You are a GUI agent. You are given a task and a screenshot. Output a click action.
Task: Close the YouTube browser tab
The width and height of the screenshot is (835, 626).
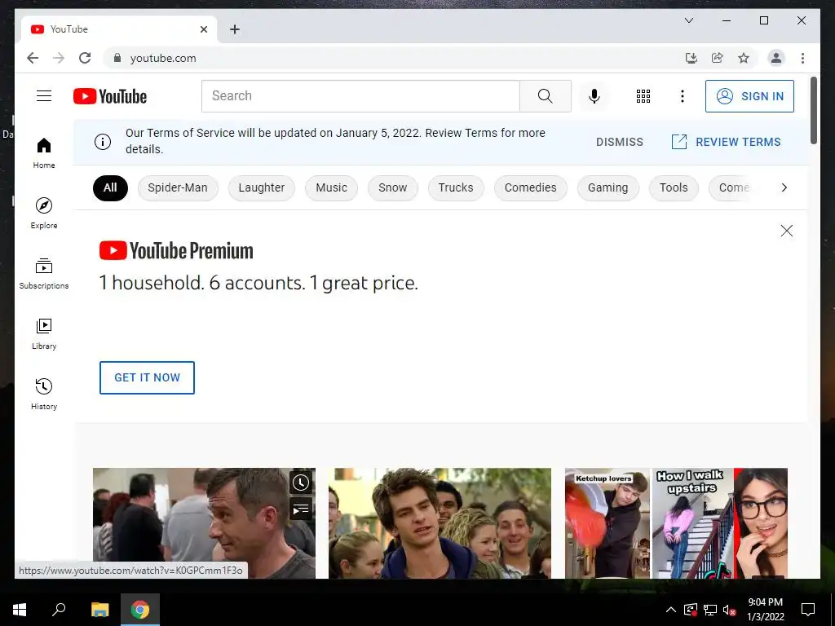[203, 29]
